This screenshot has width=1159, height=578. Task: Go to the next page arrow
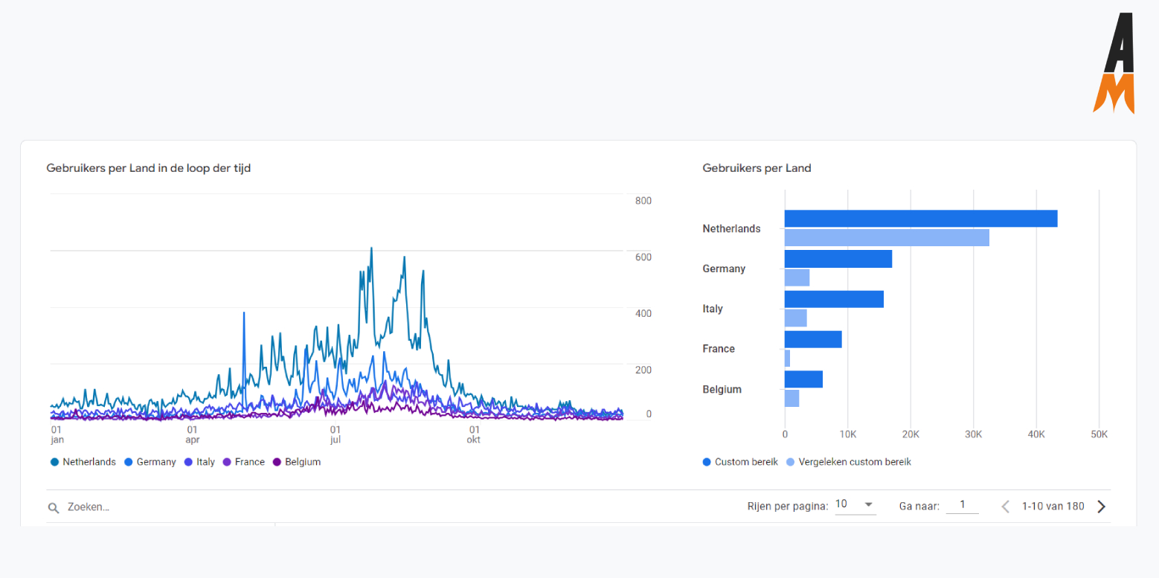point(1102,507)
